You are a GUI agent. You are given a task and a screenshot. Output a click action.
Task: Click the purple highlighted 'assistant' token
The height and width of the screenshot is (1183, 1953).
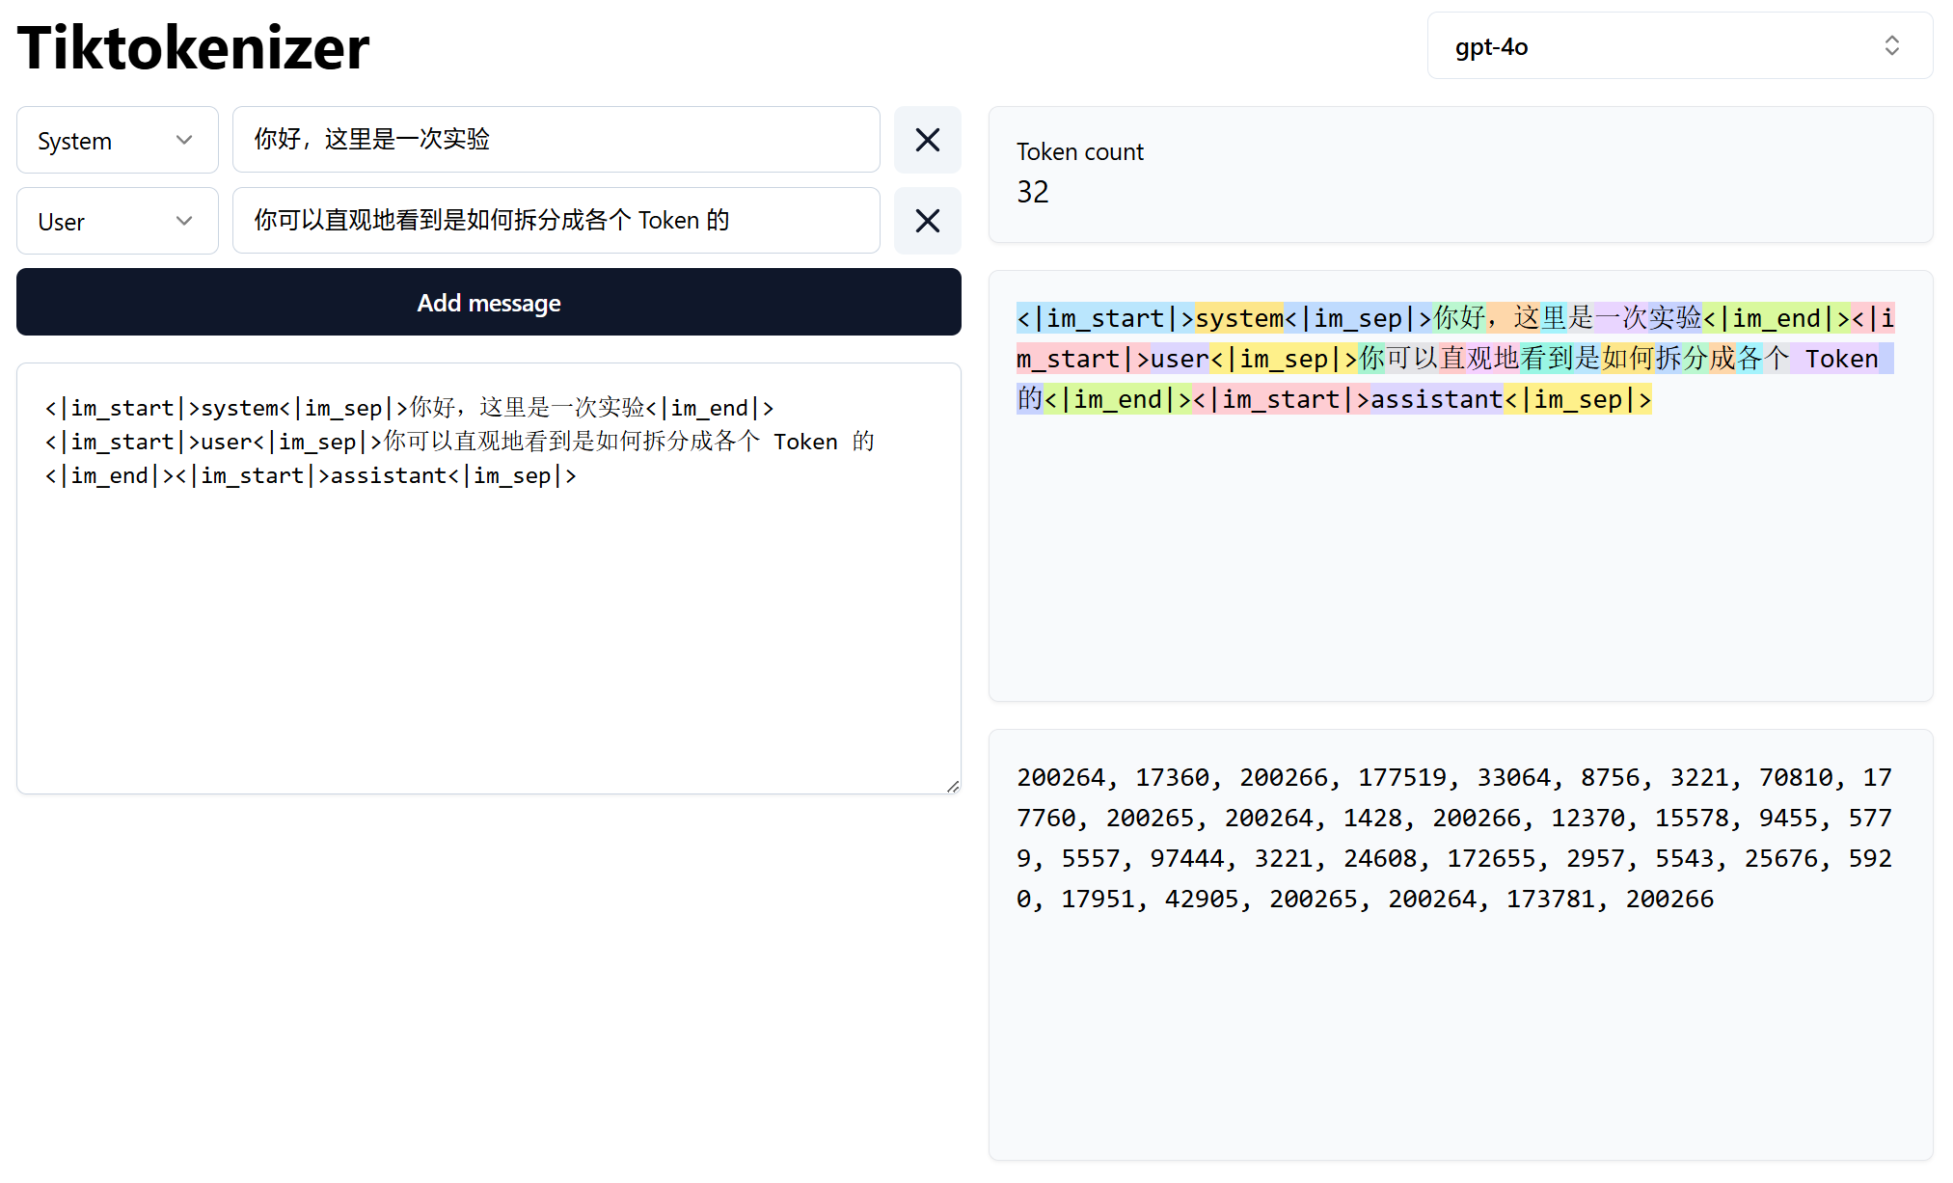[x=1435, y=399]
